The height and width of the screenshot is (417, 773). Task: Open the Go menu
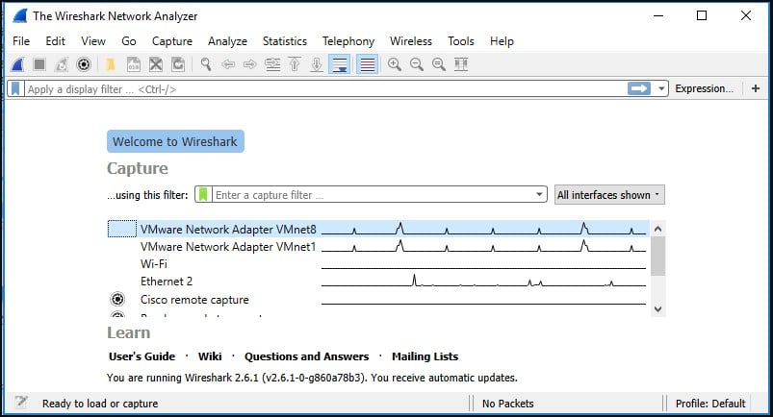(129, 41)
